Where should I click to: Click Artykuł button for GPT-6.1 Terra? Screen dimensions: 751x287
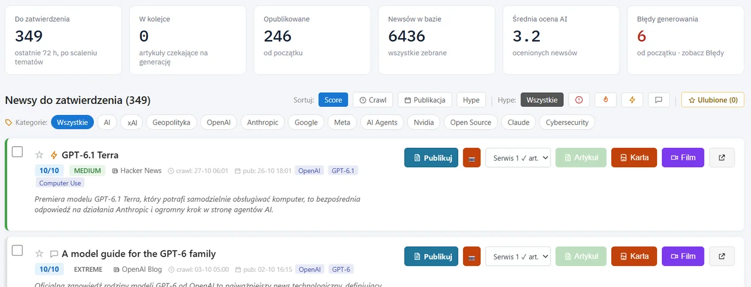(x=581, y=157)
